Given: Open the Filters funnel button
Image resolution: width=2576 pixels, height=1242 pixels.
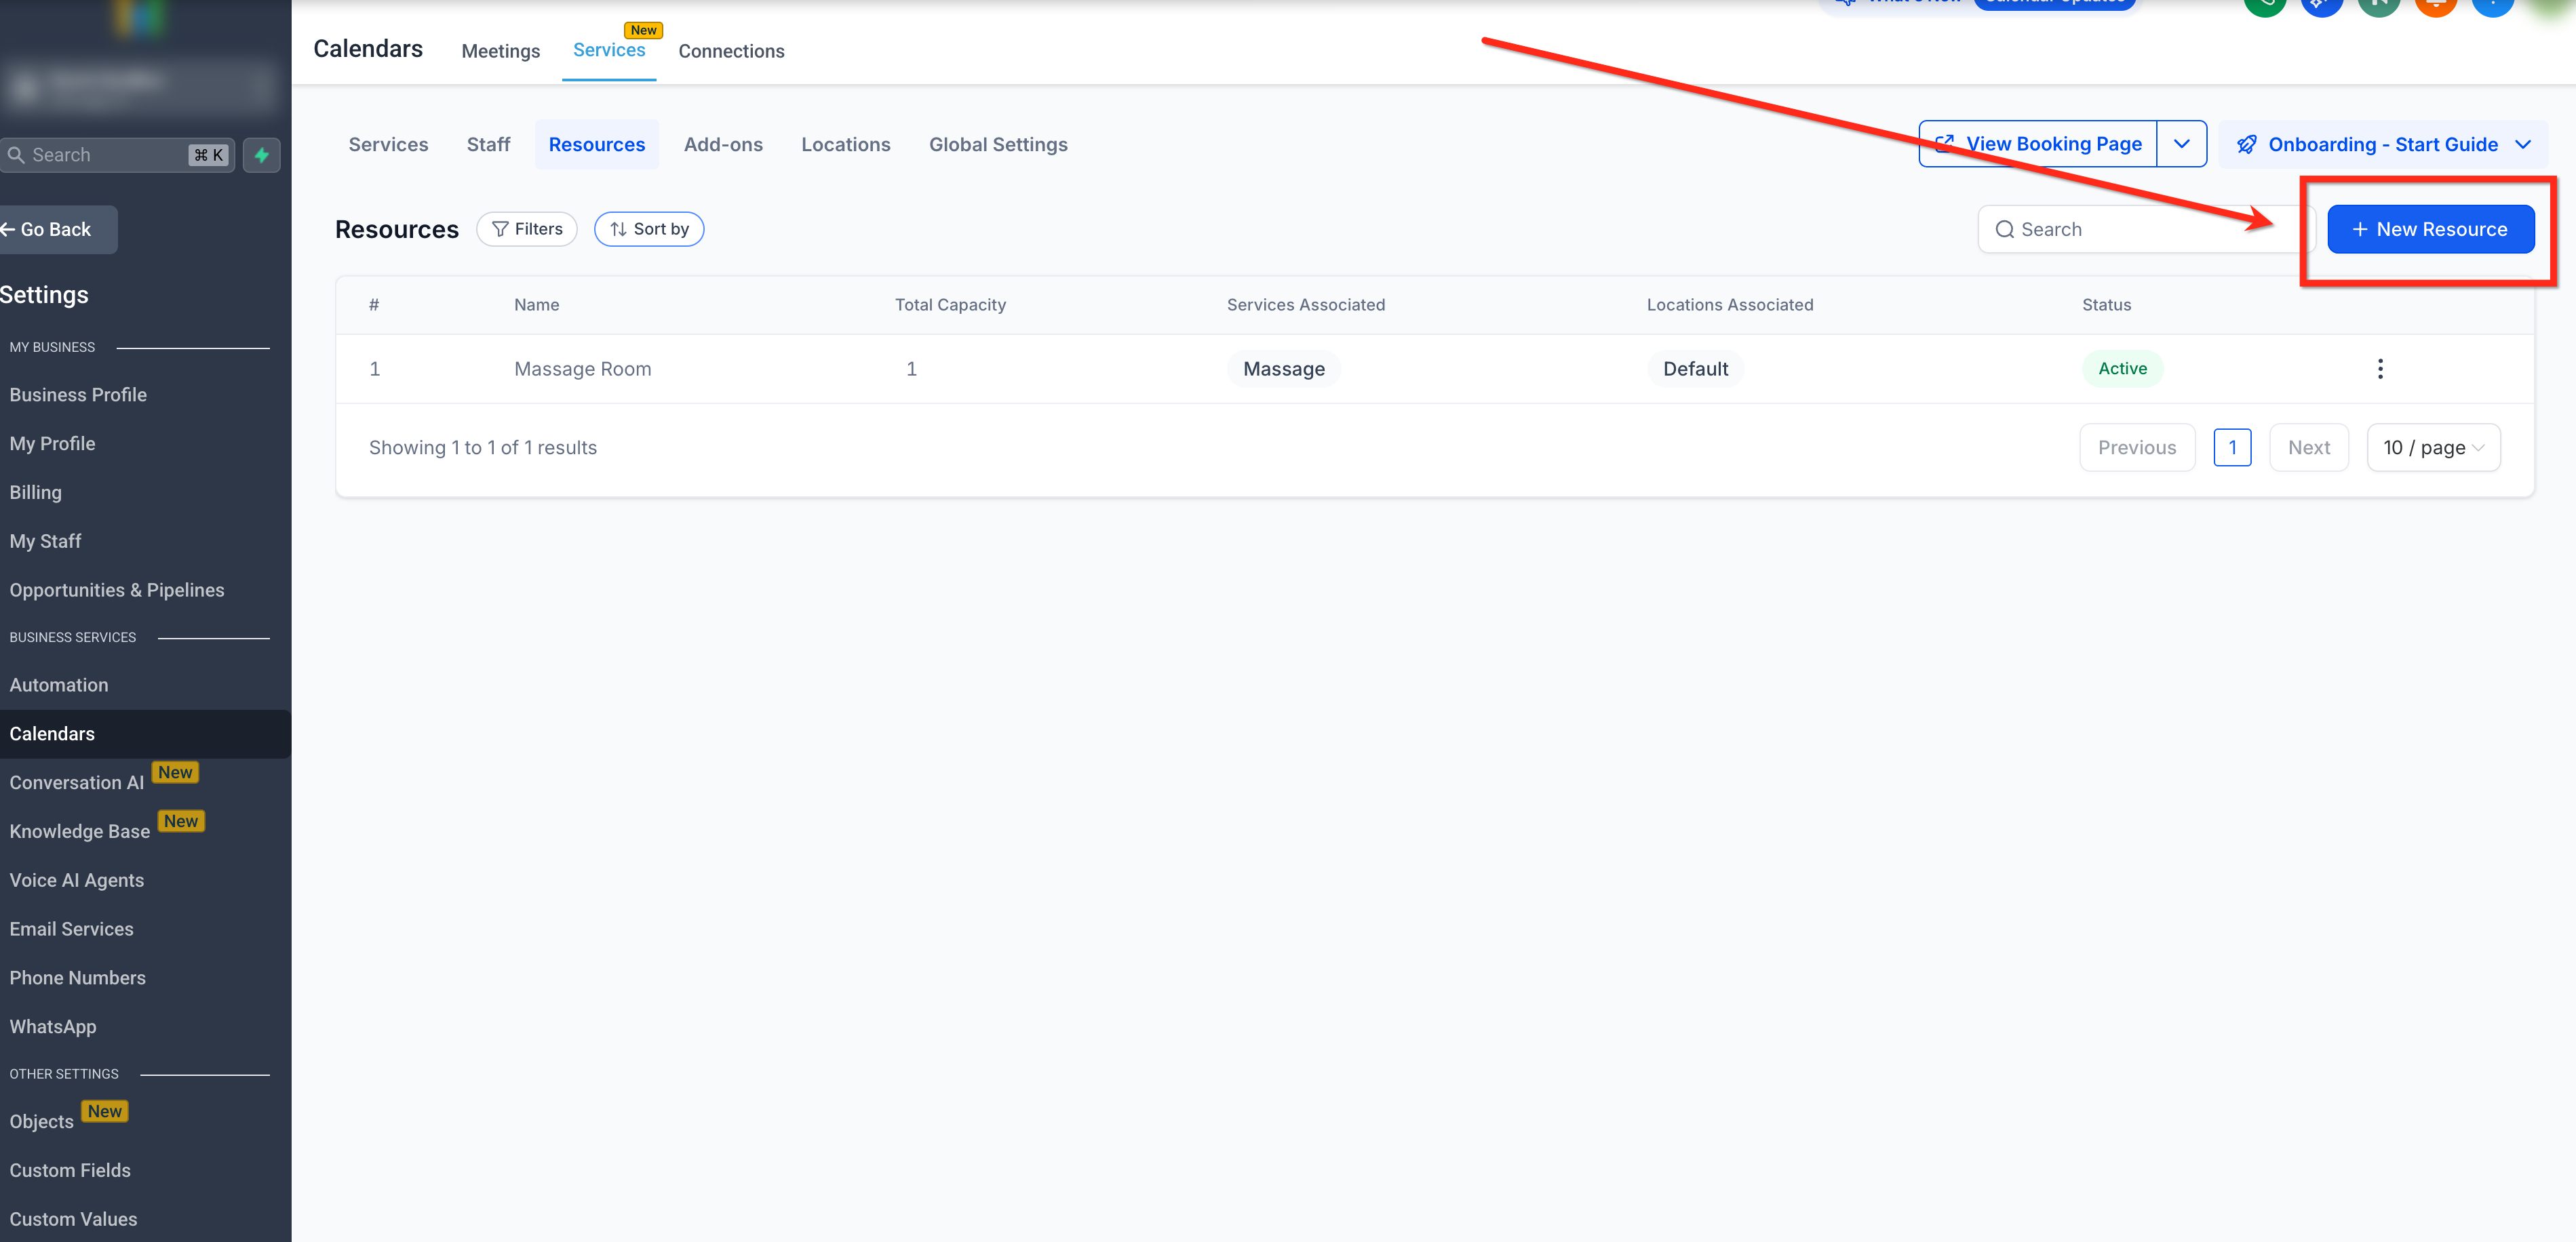Looking at the screenshot, I should point(527,229).
